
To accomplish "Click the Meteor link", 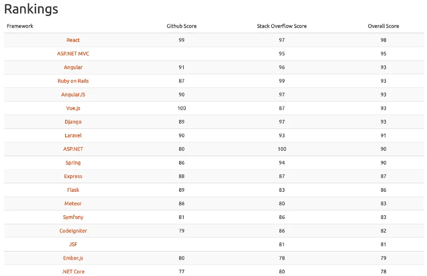I will 73,204.
